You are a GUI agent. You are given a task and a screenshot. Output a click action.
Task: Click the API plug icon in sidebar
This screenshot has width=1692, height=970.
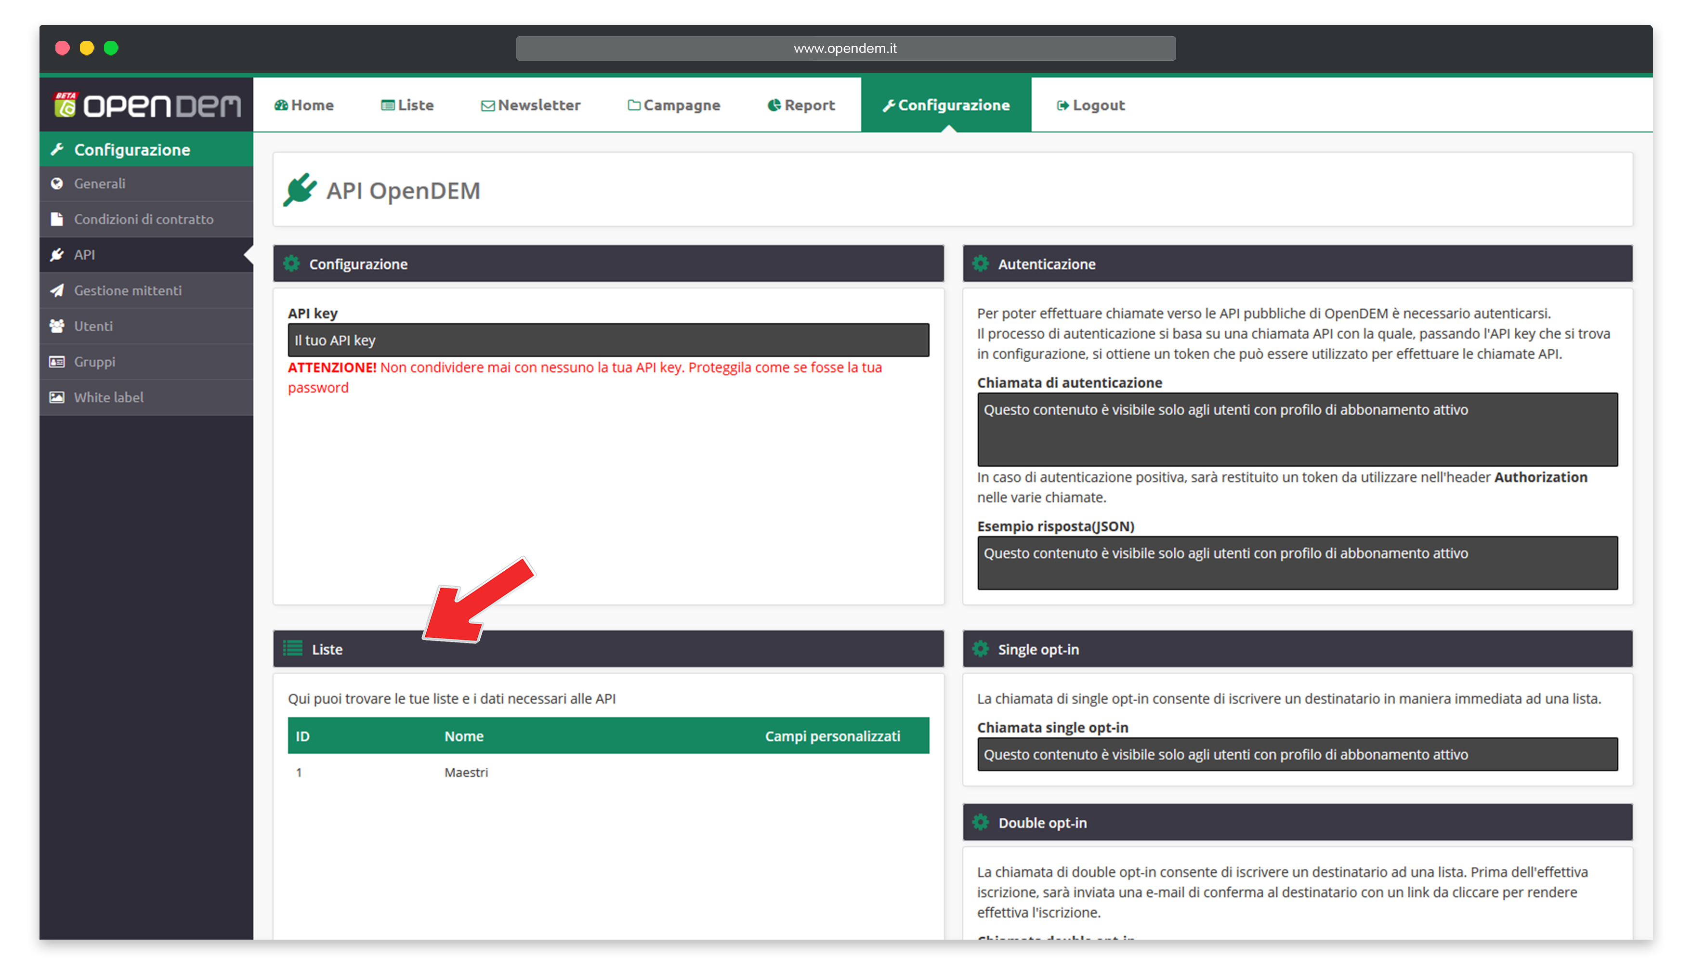click(x=57, y=254)
